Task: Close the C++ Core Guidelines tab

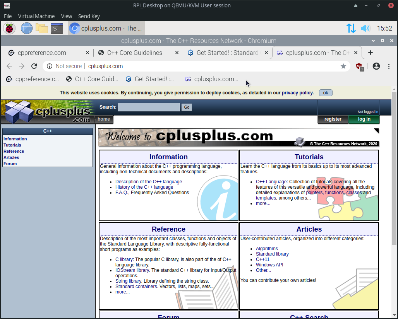Action: click(177, 53)
